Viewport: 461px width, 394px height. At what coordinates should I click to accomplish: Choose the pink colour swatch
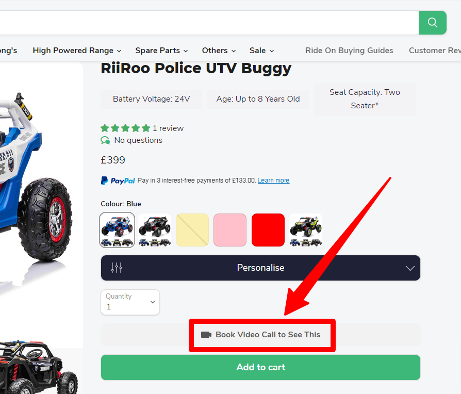230,230
